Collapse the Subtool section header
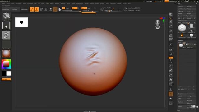Screen dimensions: 199x112 [x=180, y=40]
